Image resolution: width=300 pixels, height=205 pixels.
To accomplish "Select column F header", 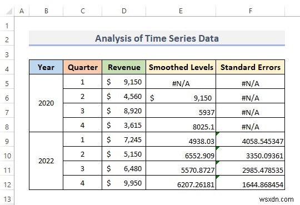I will click(250, 11).
